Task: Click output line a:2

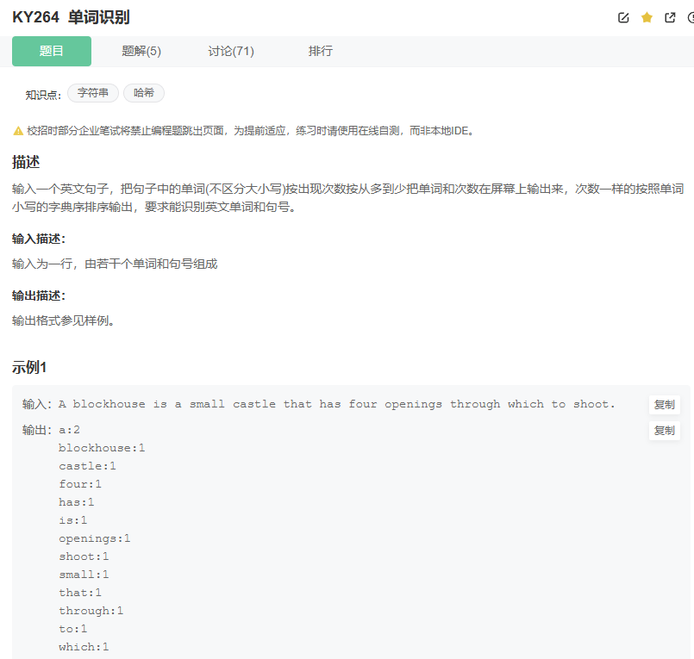Action: pos(70,430)
